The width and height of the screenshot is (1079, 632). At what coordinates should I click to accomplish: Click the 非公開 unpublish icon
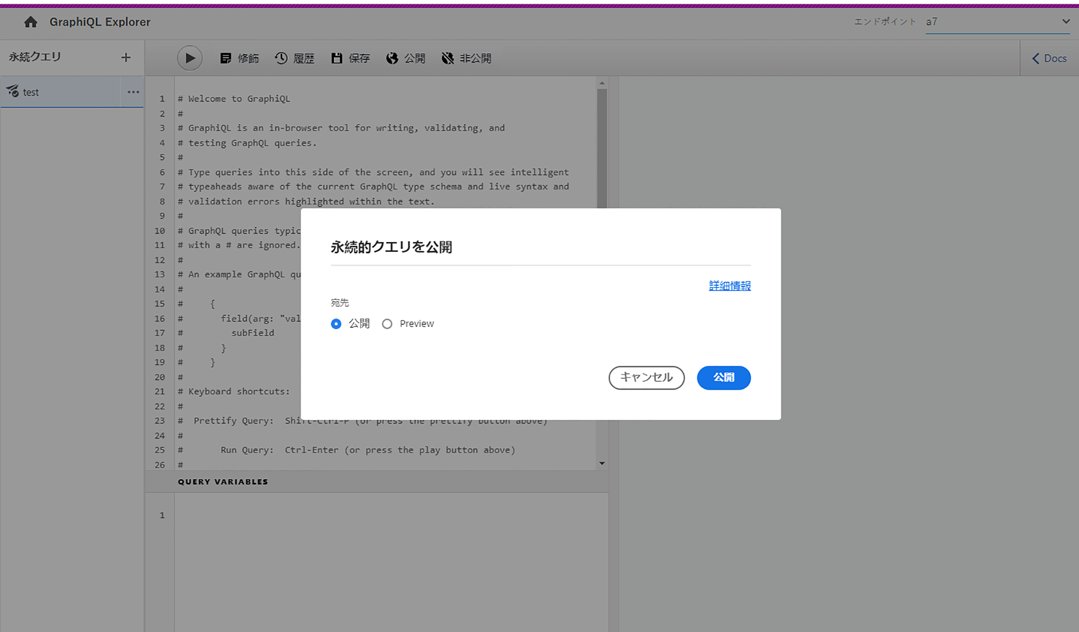click(448, 58)
